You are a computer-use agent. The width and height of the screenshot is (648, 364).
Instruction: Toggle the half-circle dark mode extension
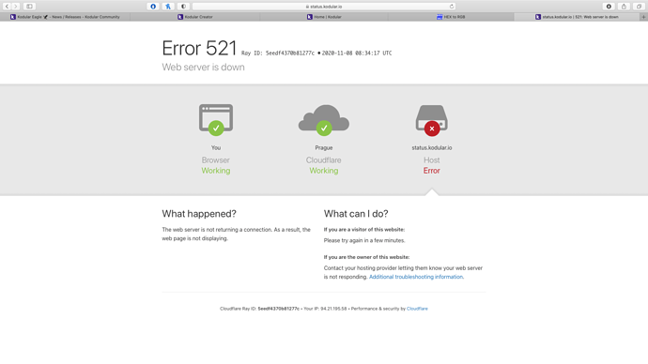coord(183,7)
